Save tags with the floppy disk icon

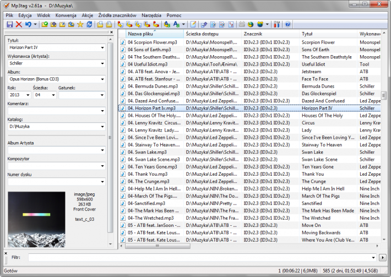coord(9,24)
